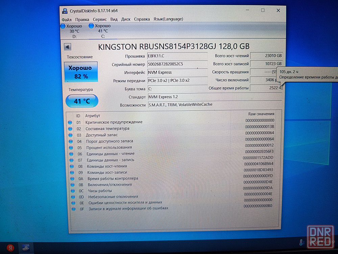Click the NVM Express 1.2 standard field

click(215, 97)
